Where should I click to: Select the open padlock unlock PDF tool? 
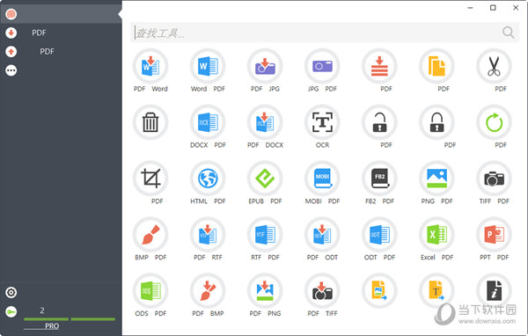(x=379, y=122)
